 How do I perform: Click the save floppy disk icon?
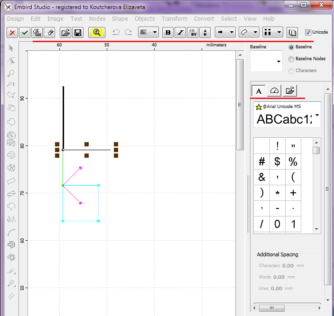(x=78, y=32)
